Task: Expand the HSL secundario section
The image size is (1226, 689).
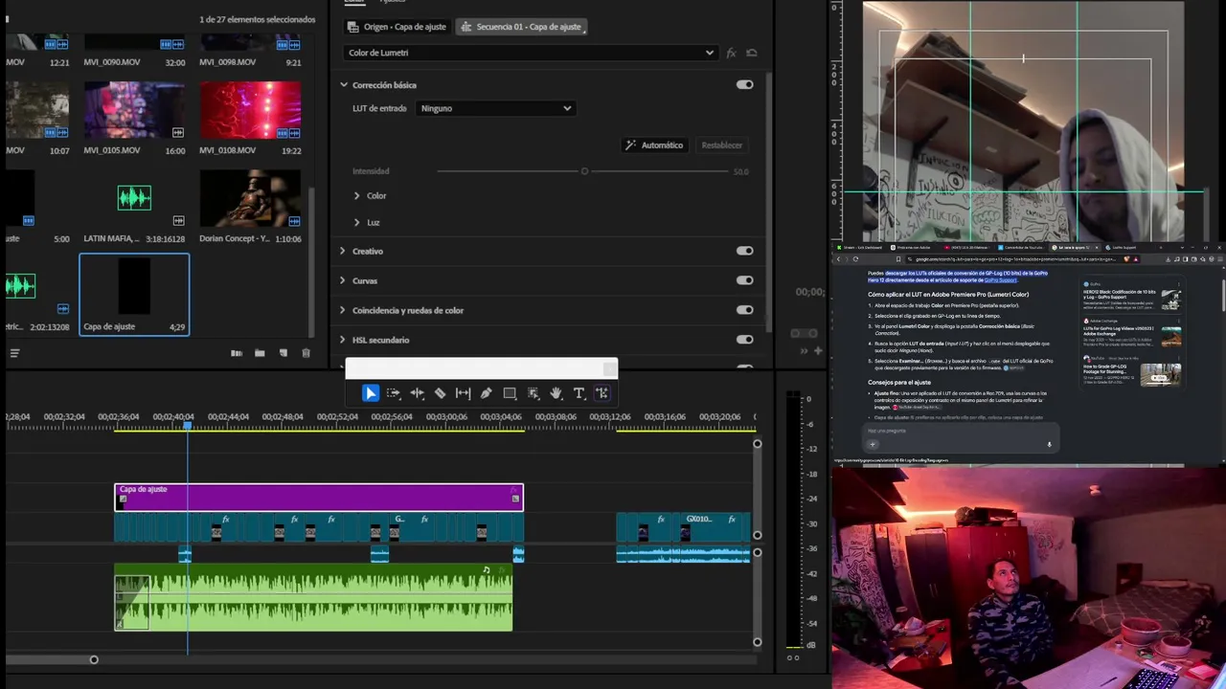Action: click(342, 340)
